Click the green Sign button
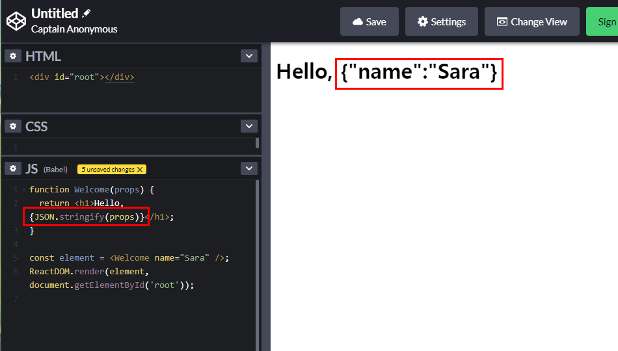The width and height of the screenshot is (618, 351). 602,21
